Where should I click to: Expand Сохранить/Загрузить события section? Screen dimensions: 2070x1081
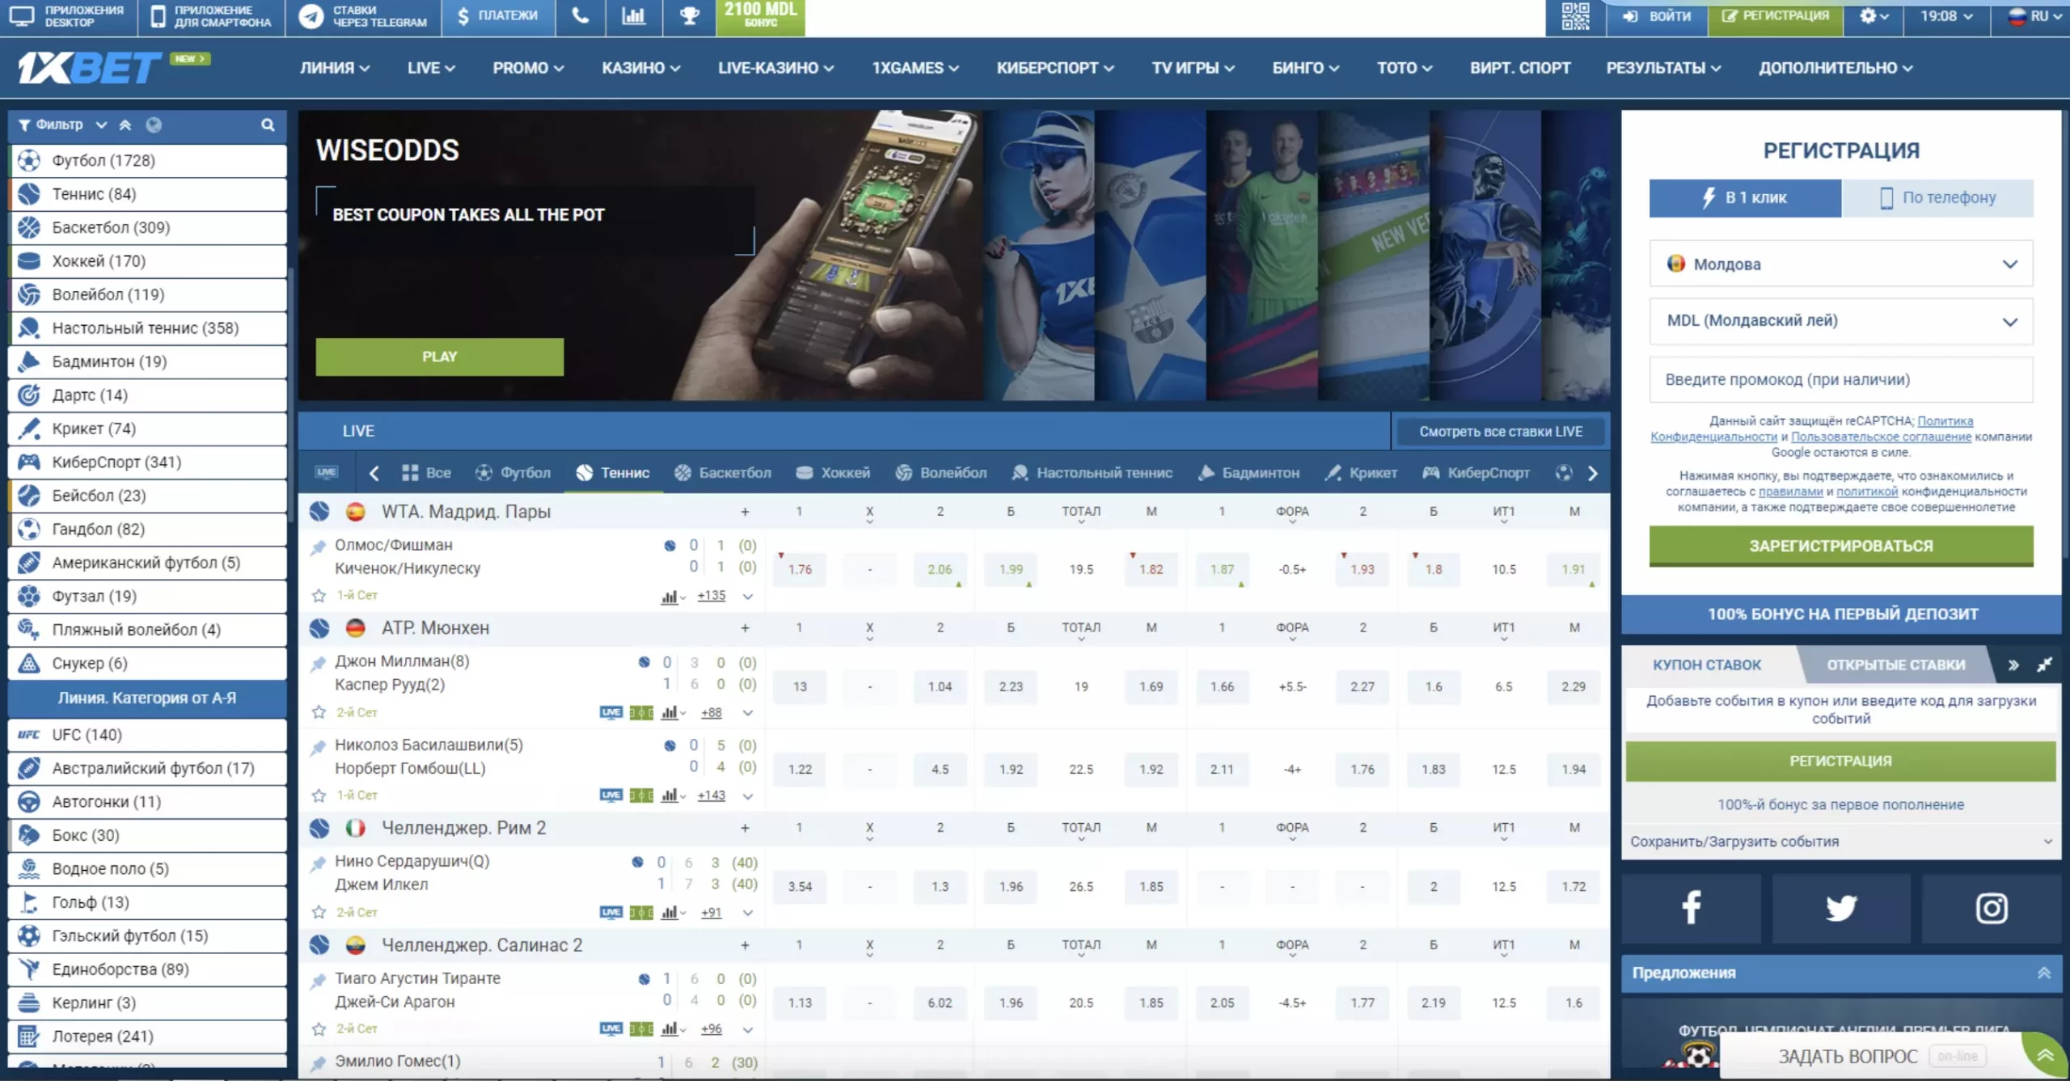[1840, 842]
